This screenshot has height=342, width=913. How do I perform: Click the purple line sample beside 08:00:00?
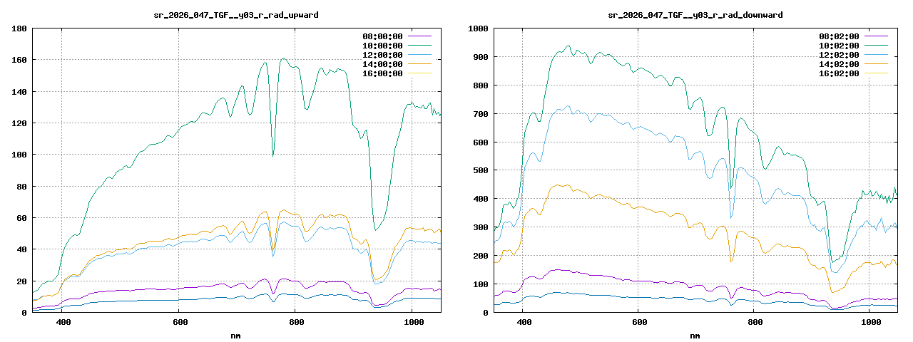(419, 36)
